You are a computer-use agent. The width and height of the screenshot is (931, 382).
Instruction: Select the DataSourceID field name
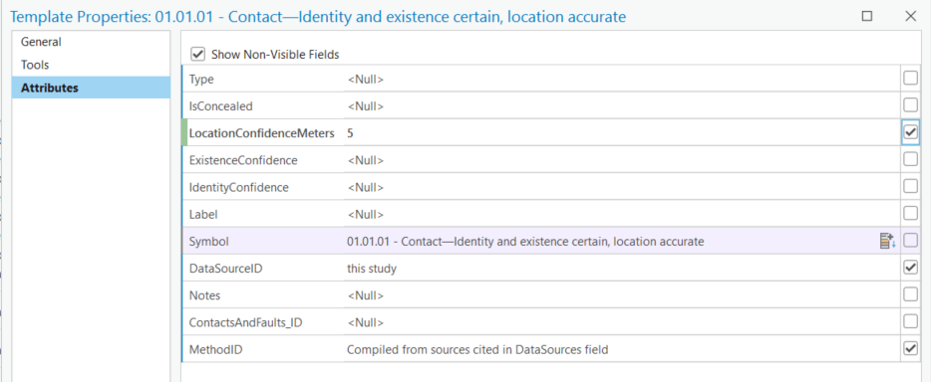225,269
